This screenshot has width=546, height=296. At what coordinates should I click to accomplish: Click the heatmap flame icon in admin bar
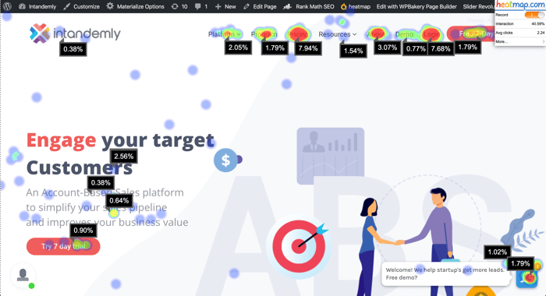(344, 6)
